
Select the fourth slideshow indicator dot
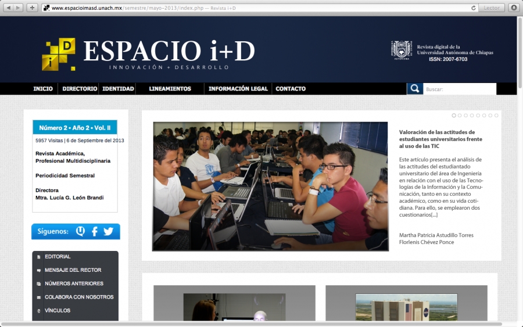[472, 116]
